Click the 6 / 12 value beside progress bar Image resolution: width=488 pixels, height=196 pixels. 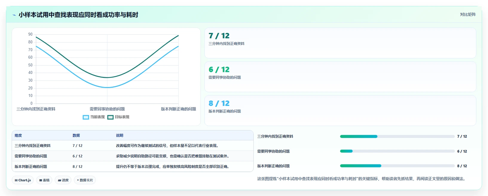click(x=462, y=151)
